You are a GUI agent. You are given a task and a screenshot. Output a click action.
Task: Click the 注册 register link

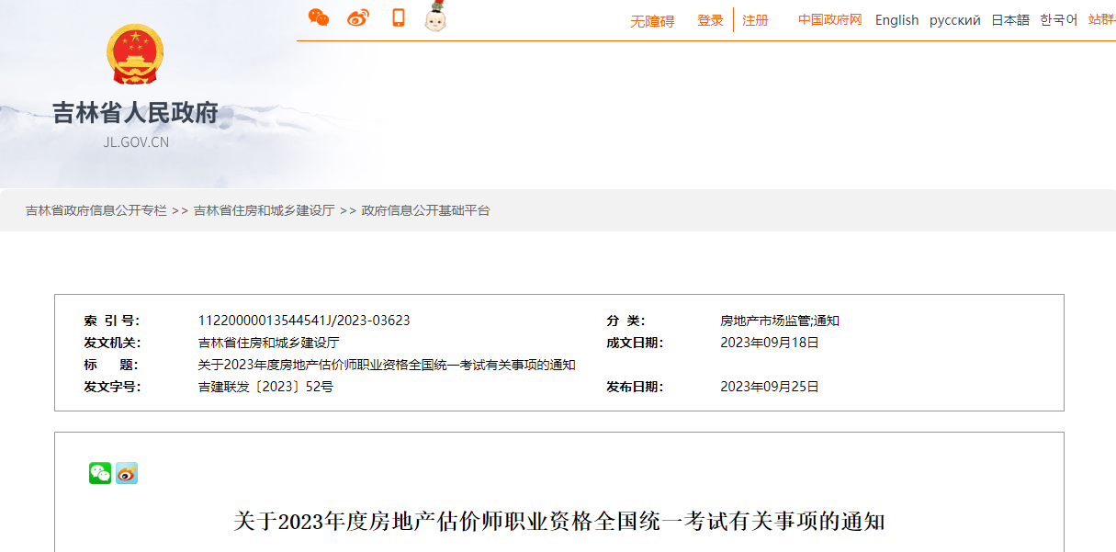pos(755,20)
